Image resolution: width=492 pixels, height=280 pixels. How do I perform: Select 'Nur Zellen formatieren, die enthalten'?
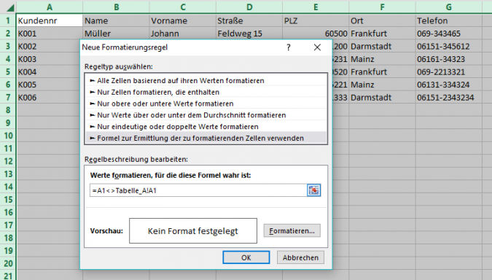206,92
